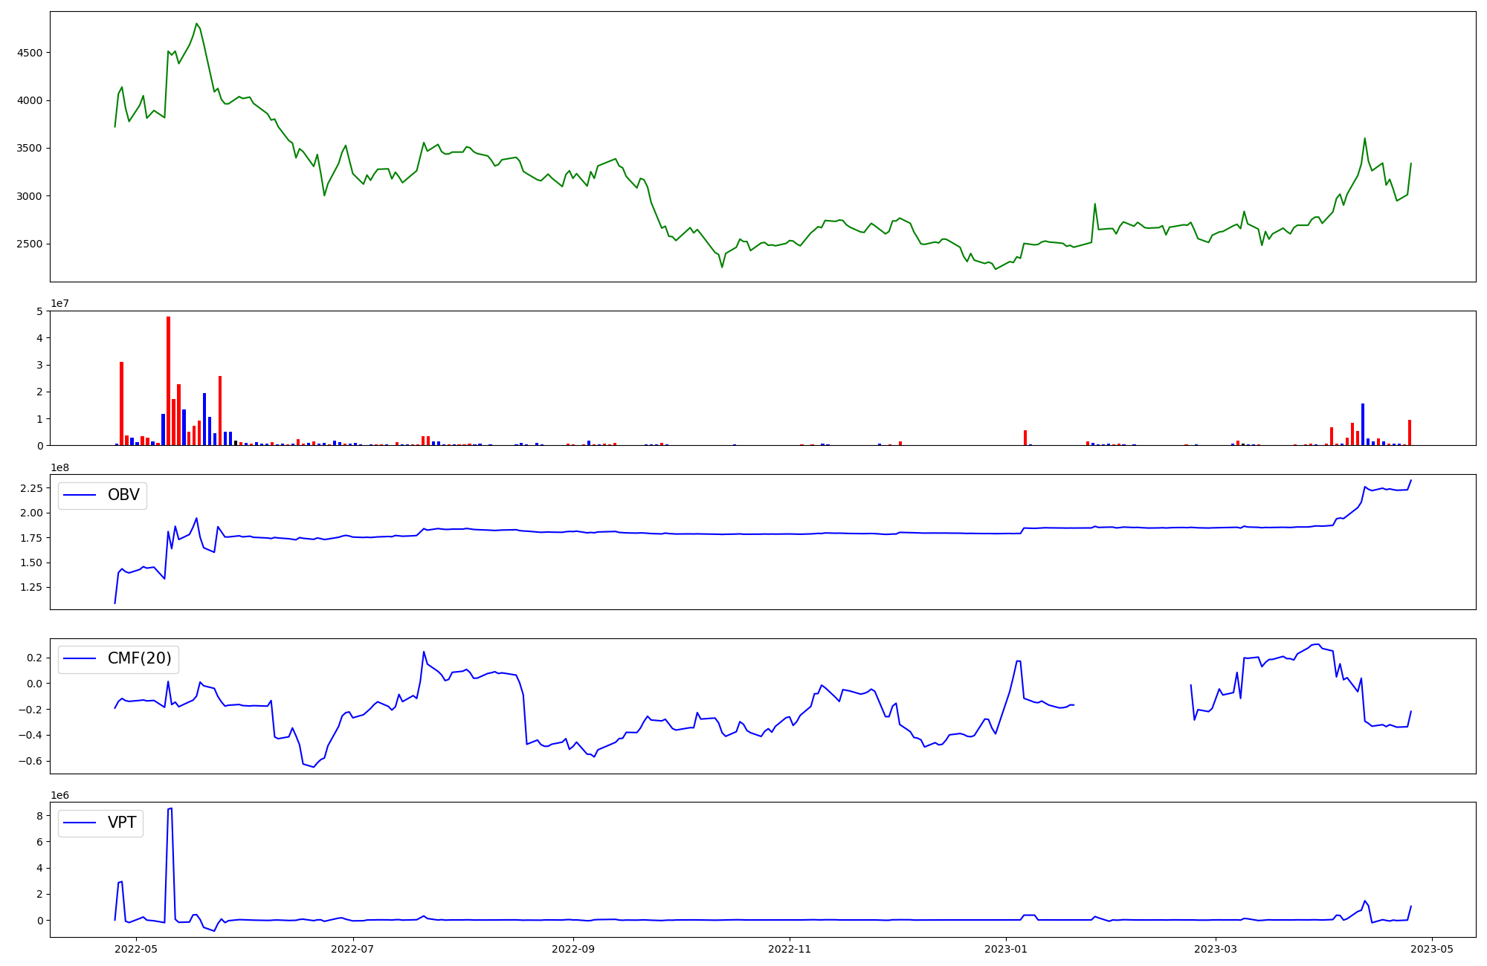Click the blue line sample in VPT legend
Screen dimensions: 1487x966
pyautogui.click(x=80, y=823)
